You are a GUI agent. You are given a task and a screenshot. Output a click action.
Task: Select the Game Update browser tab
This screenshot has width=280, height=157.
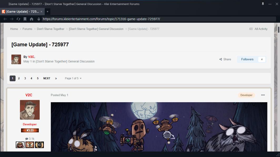click(22, 12)
